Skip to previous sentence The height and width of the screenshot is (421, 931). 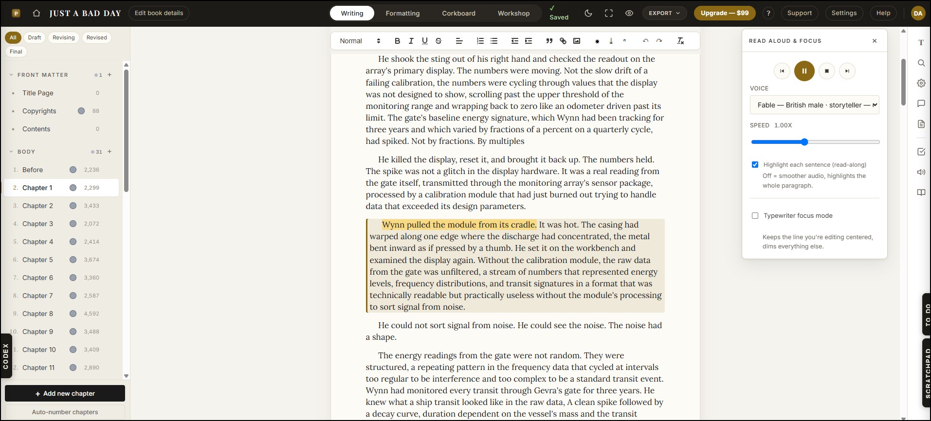[782, 71]
